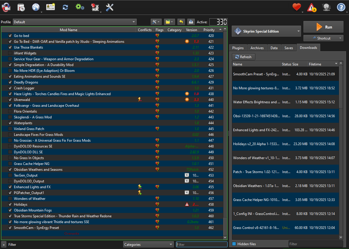Open executables config via green gears icon

pos(80,7)
